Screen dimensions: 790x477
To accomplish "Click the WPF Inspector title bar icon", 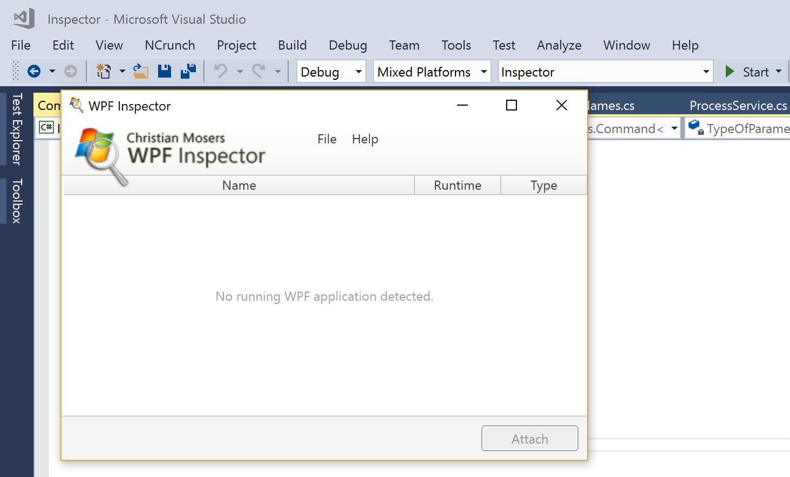I will click(77, 105).
